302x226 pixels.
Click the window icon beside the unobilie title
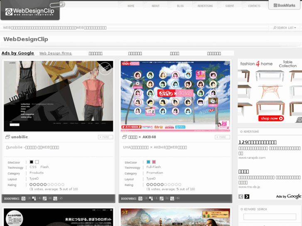(x=7, y=137)
